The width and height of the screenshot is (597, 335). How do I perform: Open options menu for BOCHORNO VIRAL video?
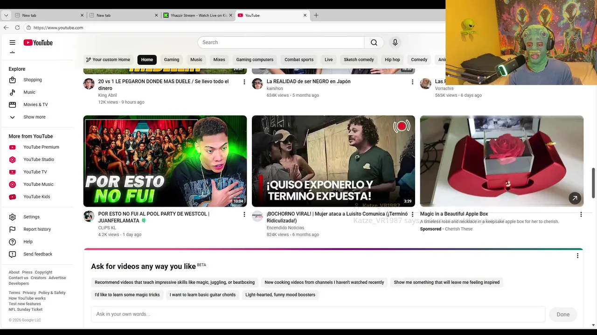tap(412, 214)
